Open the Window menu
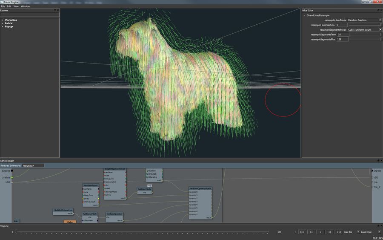The width and height of the screenshot is (383, 240). point(25,6)
